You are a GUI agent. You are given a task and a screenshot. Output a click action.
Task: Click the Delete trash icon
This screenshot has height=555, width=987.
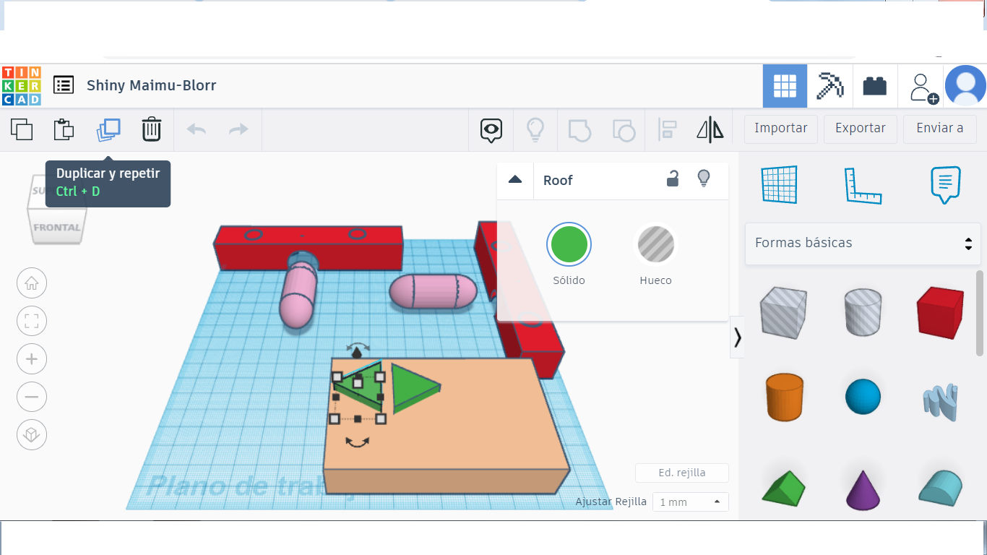[151, 129]
